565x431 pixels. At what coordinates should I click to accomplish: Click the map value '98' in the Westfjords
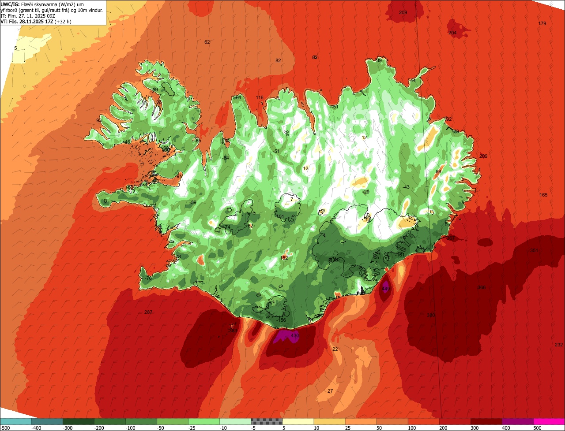159,102
